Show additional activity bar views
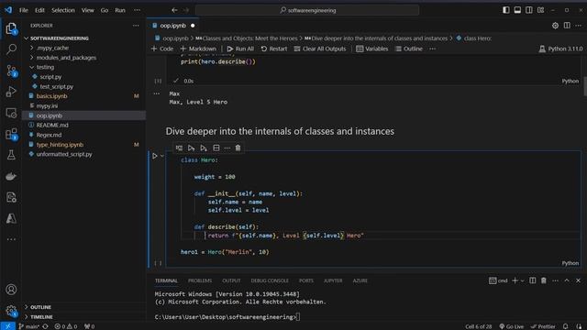Viewport: 587px width, 330px height. coord(11,239)
